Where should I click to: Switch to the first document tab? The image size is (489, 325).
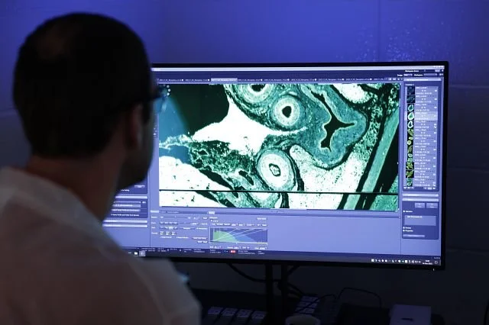point(171,80)
